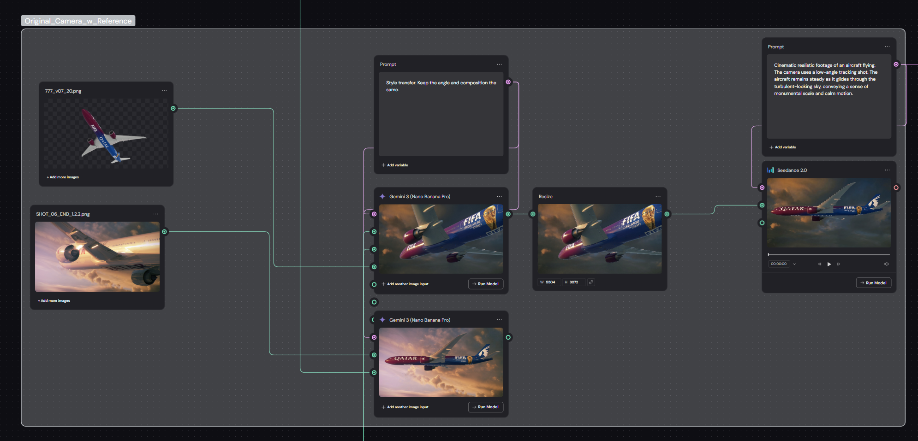Click the 00:00:00 timecode field

point(779,264)
